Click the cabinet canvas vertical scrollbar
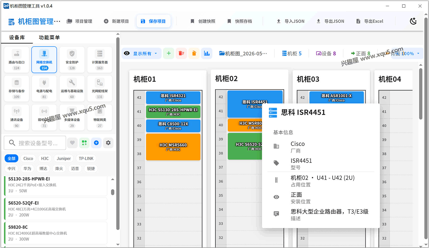 (420, 93)
